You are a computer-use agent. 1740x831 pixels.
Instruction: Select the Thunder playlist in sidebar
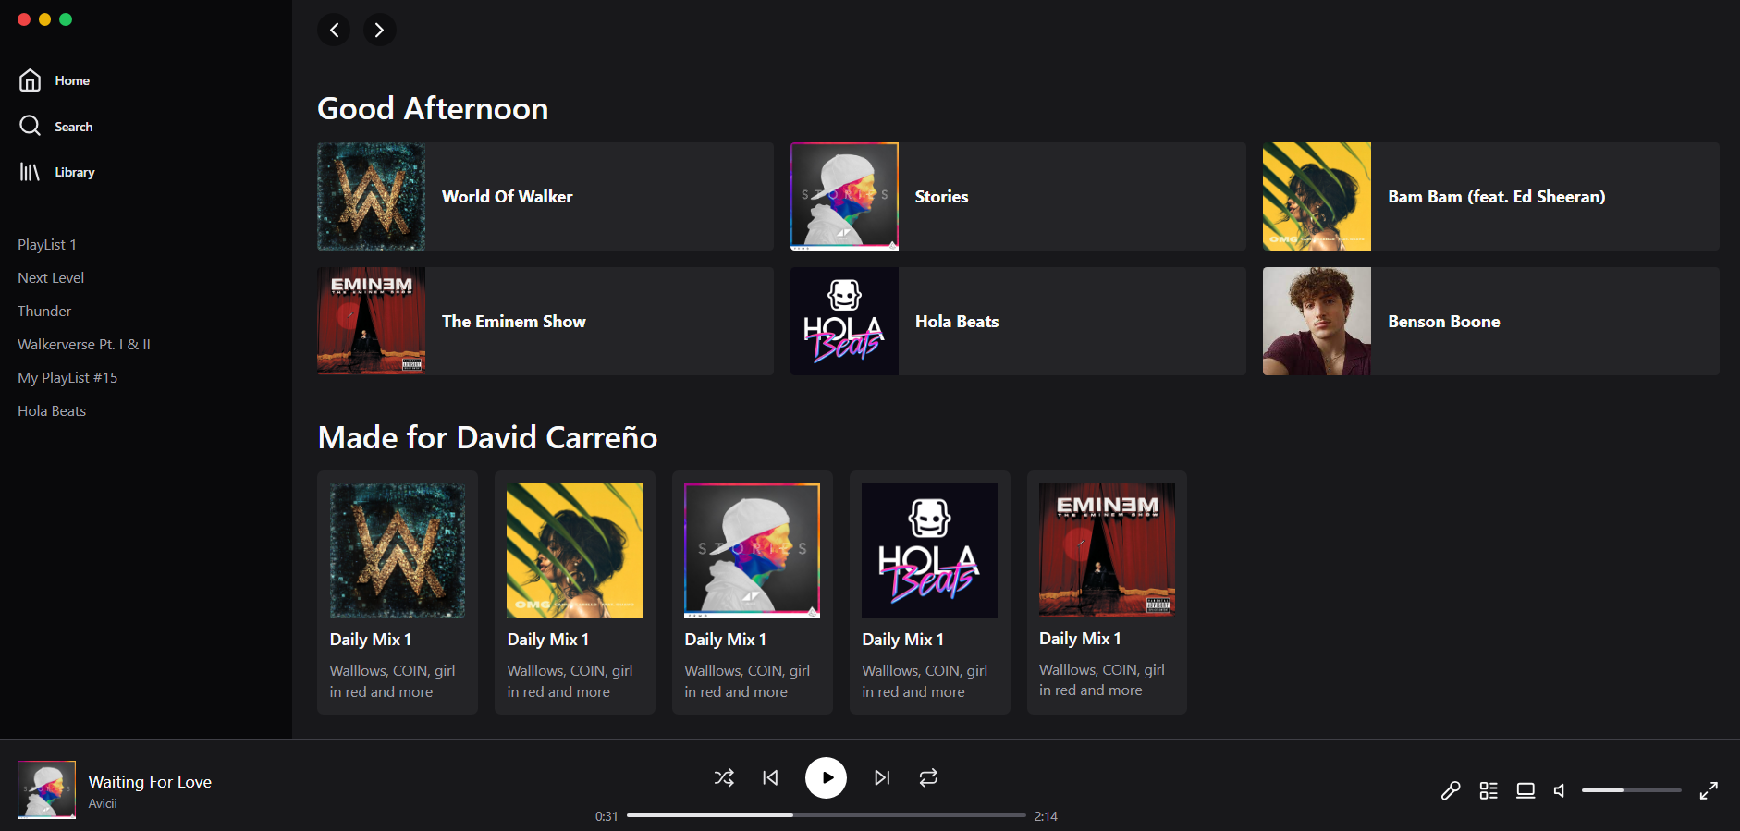[x=44, y=311]
